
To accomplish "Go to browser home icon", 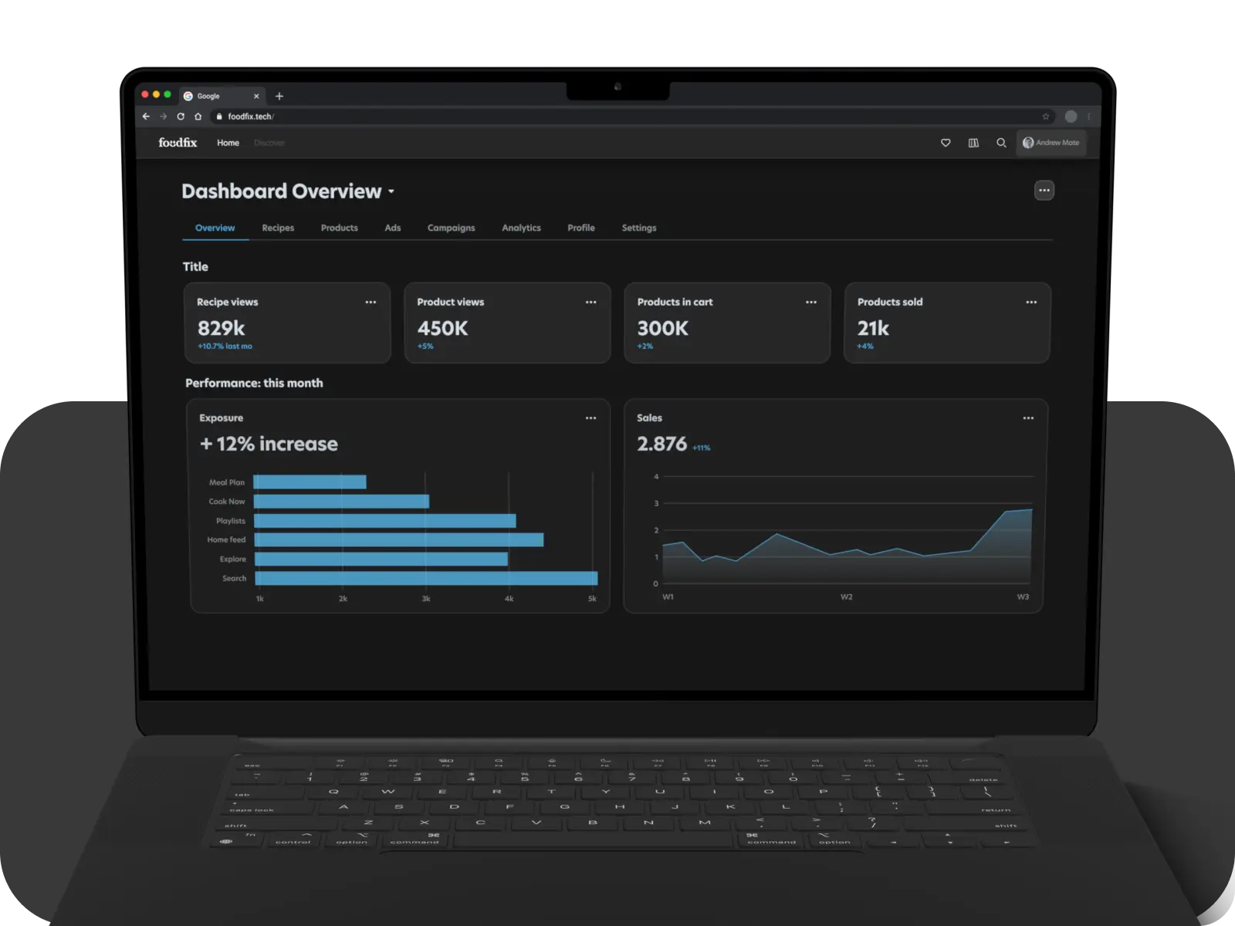I will [x=198, y=117].
